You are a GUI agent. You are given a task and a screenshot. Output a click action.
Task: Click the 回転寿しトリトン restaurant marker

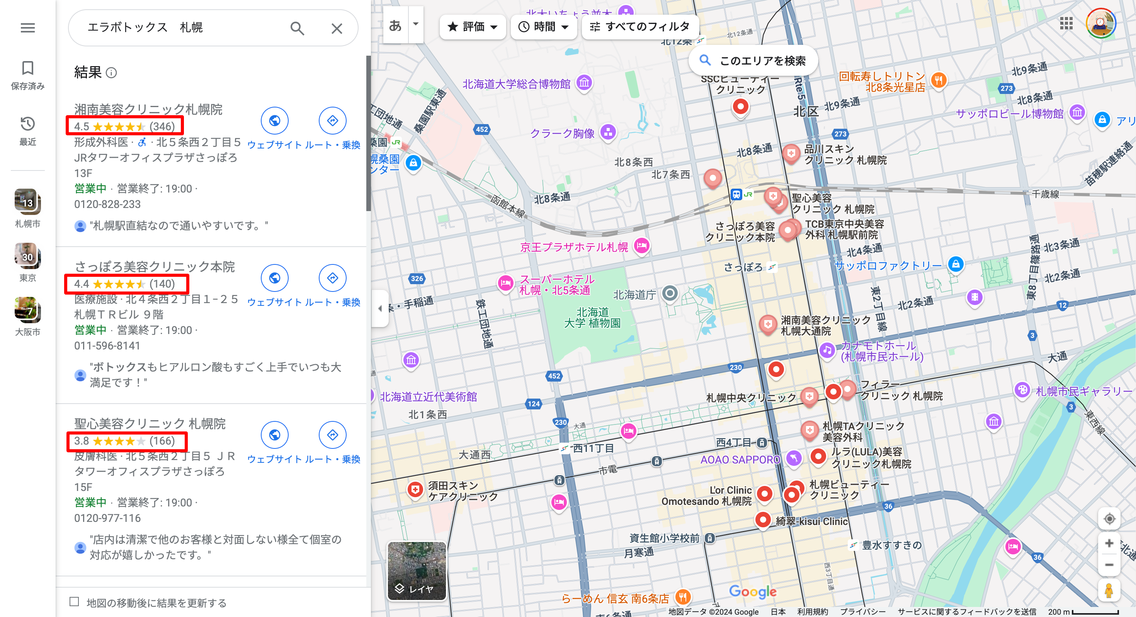tap(939, 80)
